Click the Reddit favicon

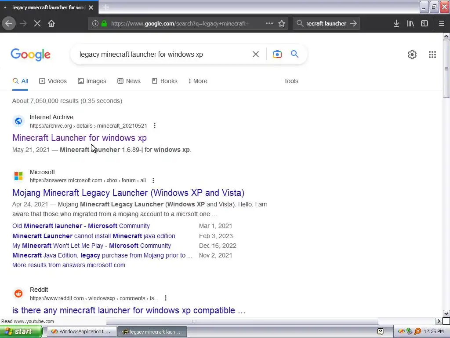[x=18, y=294]
